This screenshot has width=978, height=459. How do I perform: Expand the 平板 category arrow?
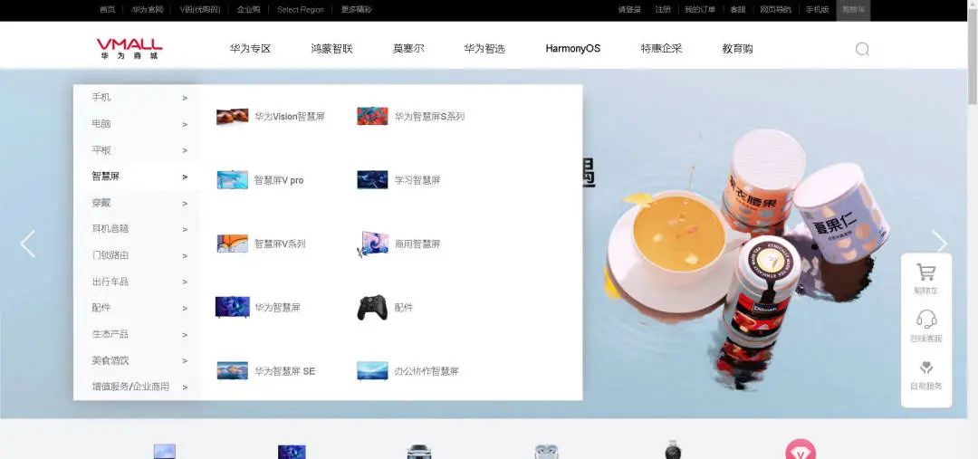(x=185, y=151)
